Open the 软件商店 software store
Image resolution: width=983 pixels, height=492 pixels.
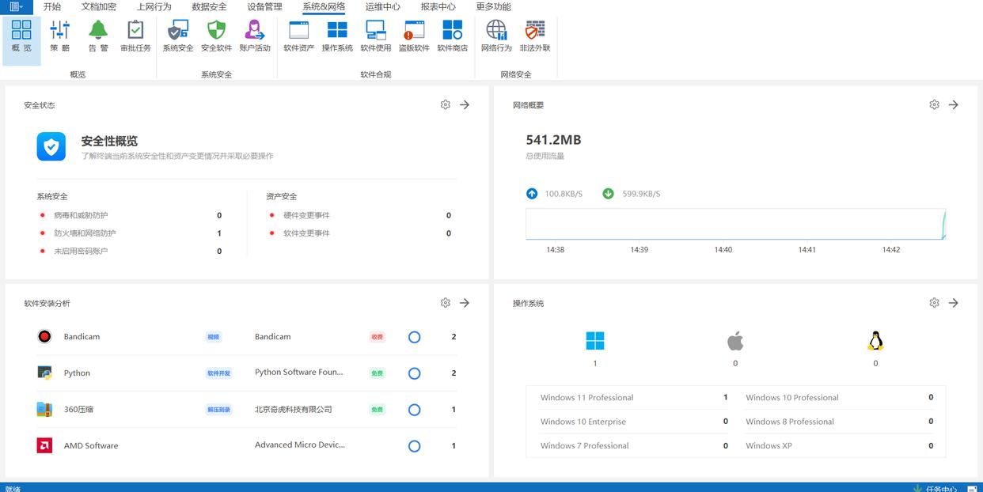[452, 36]
